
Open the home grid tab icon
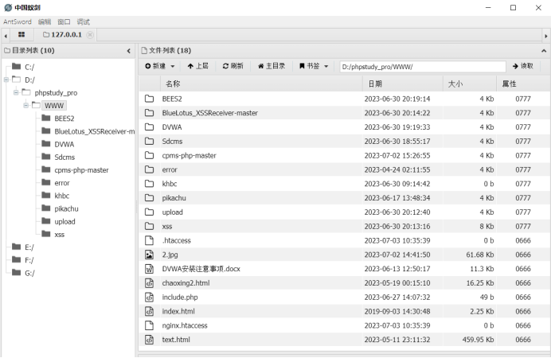pyautogui.click(x=21, y=35)
